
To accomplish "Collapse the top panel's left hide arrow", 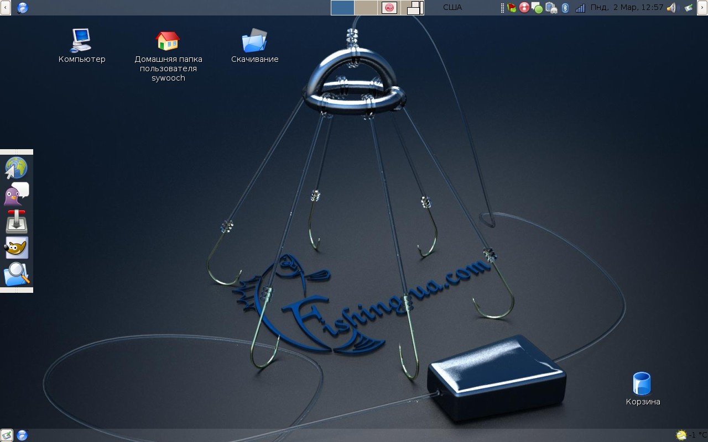I will point(5,8).
